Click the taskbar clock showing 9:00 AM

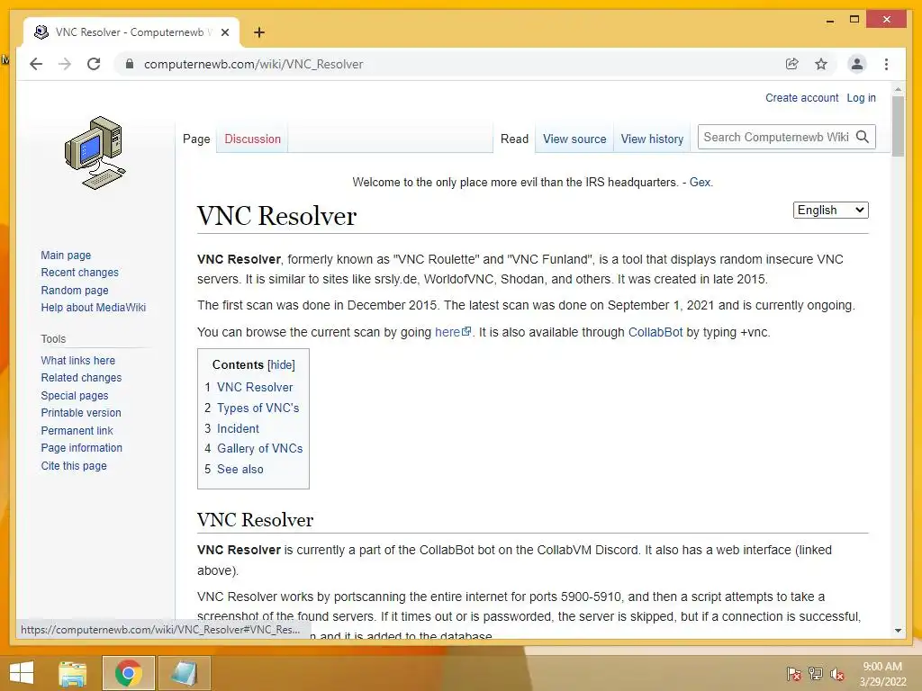click(x=882, y=674)
